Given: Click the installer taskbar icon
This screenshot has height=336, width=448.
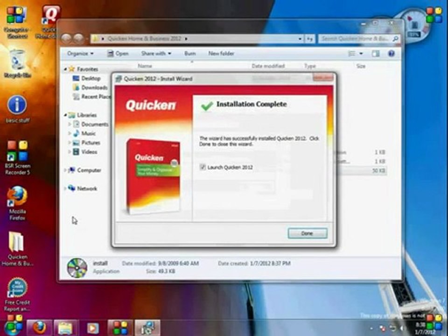Looking at the screenshot, I should tap(147, 328).
